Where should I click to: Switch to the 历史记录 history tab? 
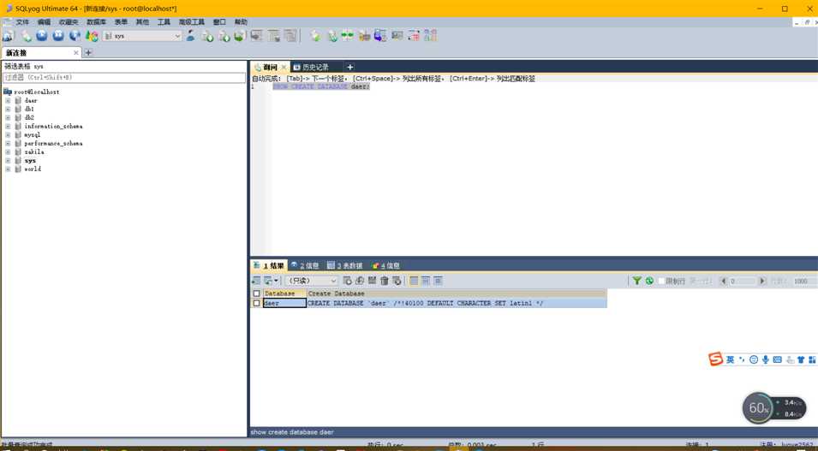pos(311,68)
